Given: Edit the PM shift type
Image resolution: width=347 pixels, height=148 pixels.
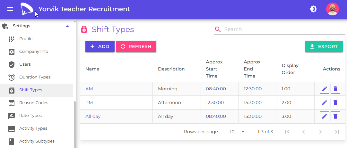Looking at the screenshot, I should (325, 103).
